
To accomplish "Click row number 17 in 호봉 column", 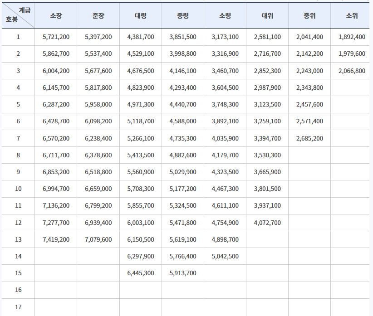I will (18, 307).
